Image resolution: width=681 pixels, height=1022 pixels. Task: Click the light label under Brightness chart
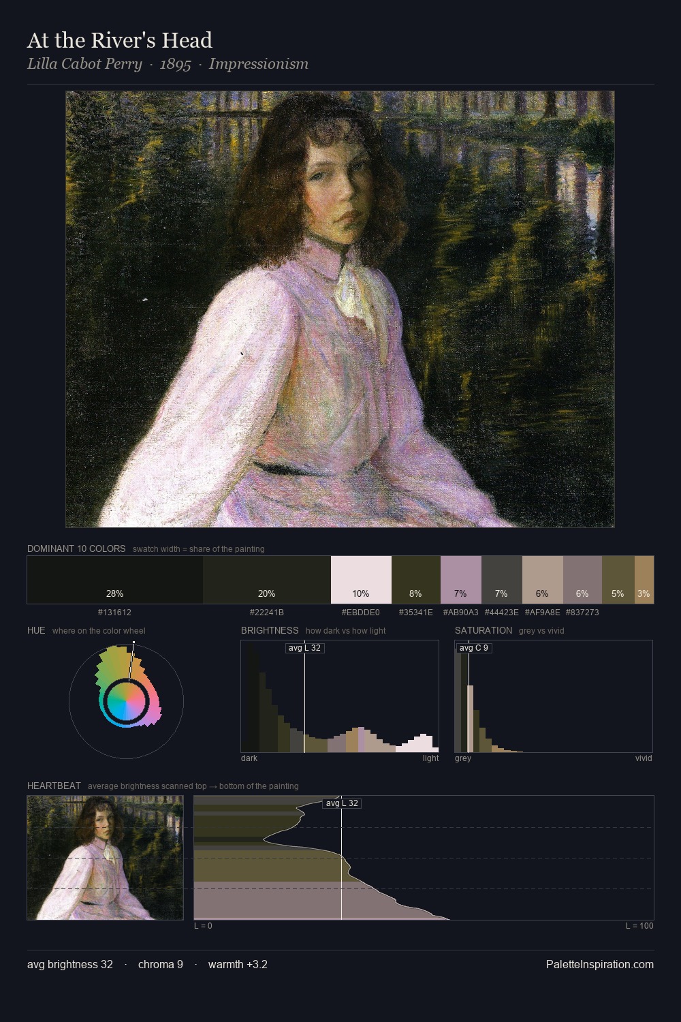(431, 758)
